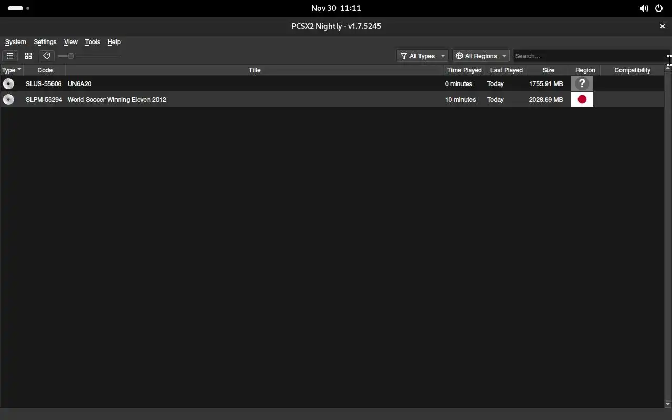672x420 pixels.
Task: Click Today last played for Winning Eleven
Action: click(x=496, y=100)
